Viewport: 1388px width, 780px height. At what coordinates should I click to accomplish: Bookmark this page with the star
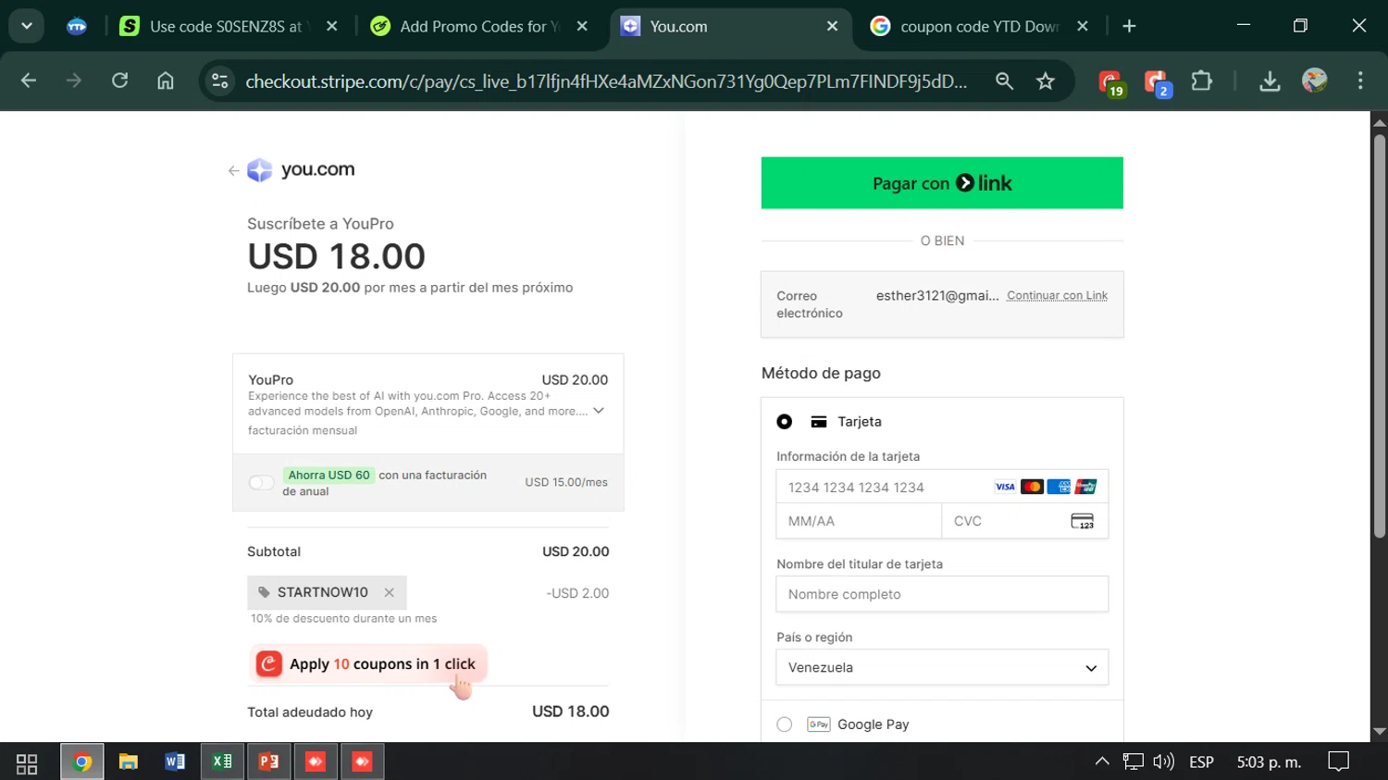pos(1046,81)
